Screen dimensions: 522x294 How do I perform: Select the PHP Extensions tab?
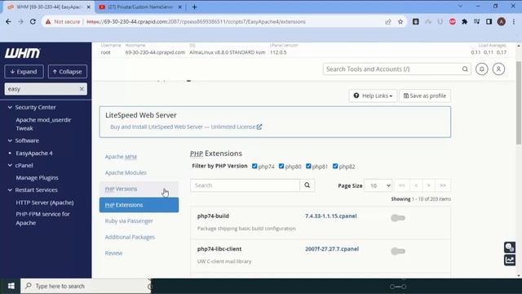coord(139,205)
